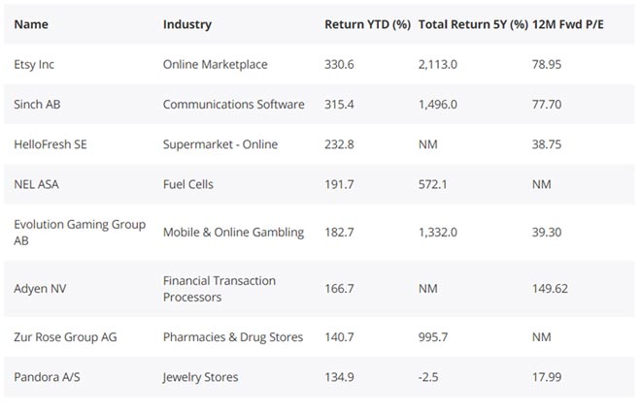Viewport: 641px width, 410px height.
Task: Click the Pandora A/S company name
Action: click(48, 377)
